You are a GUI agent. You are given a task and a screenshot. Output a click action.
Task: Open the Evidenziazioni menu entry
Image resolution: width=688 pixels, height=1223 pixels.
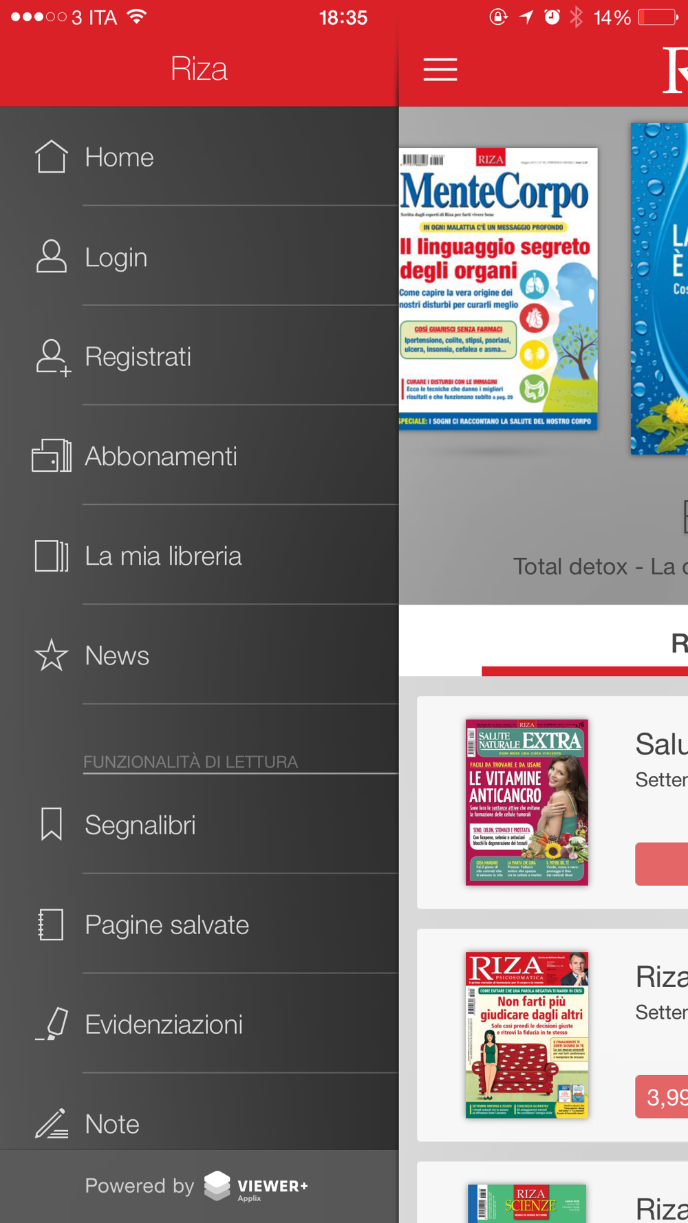tap(200, 1024)
